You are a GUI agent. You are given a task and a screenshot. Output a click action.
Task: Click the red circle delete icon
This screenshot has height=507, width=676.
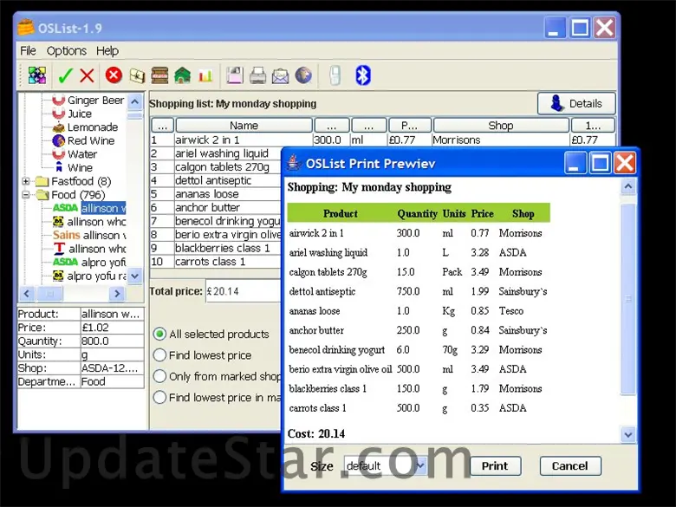pos(114,75)
